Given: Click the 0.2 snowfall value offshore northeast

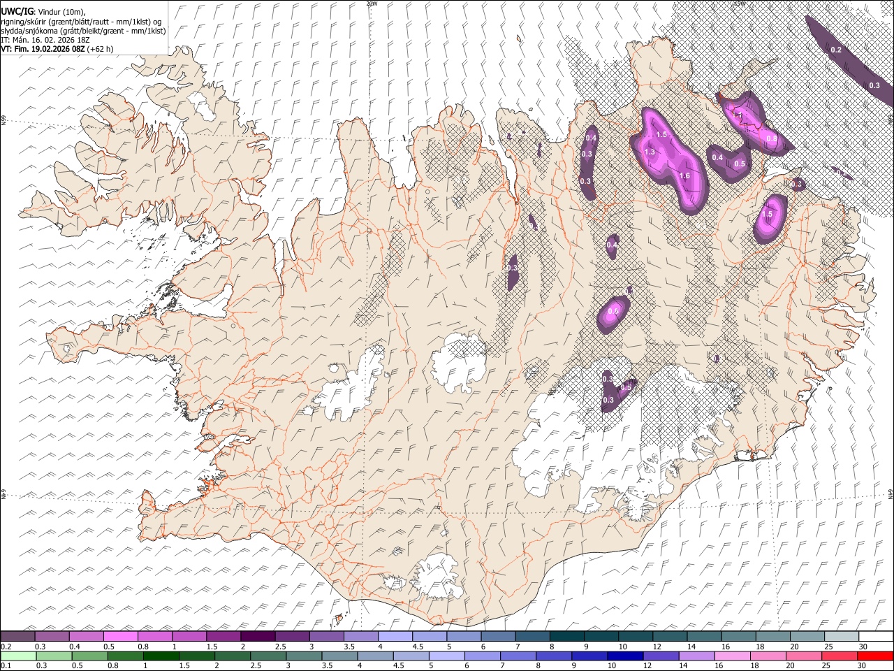Looking at the screenshot, I should click(836, 50).
